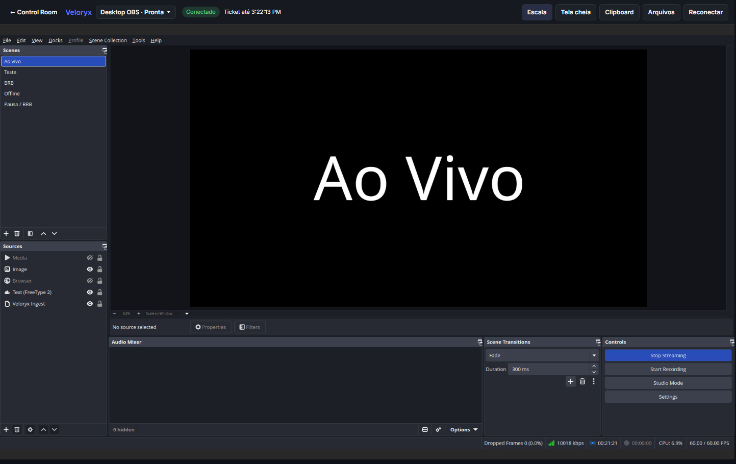Image resolution: width=736 pixels, height=464 pixels.
Task: Delete transition with trash icon
Action: (582, 381)
